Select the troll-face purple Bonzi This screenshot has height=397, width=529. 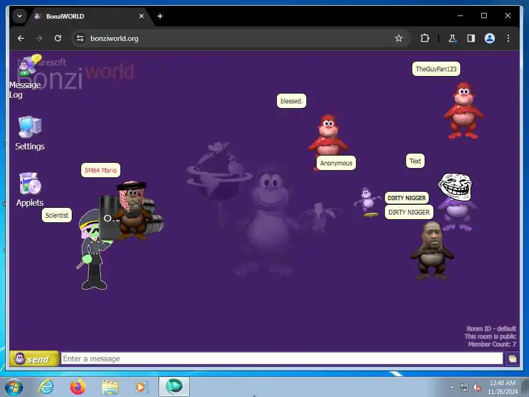[456, 202]
